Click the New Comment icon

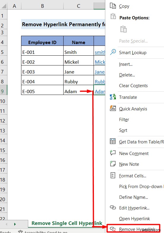113,153
